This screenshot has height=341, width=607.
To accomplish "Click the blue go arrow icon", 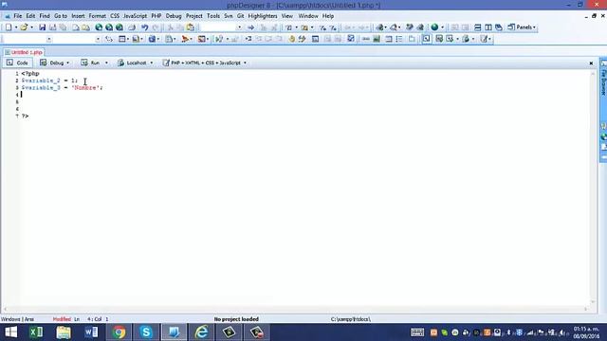I will pos(250,27).
